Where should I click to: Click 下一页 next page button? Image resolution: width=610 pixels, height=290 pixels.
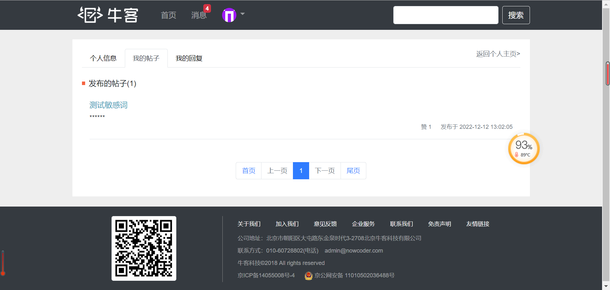[x=325, y=171]
